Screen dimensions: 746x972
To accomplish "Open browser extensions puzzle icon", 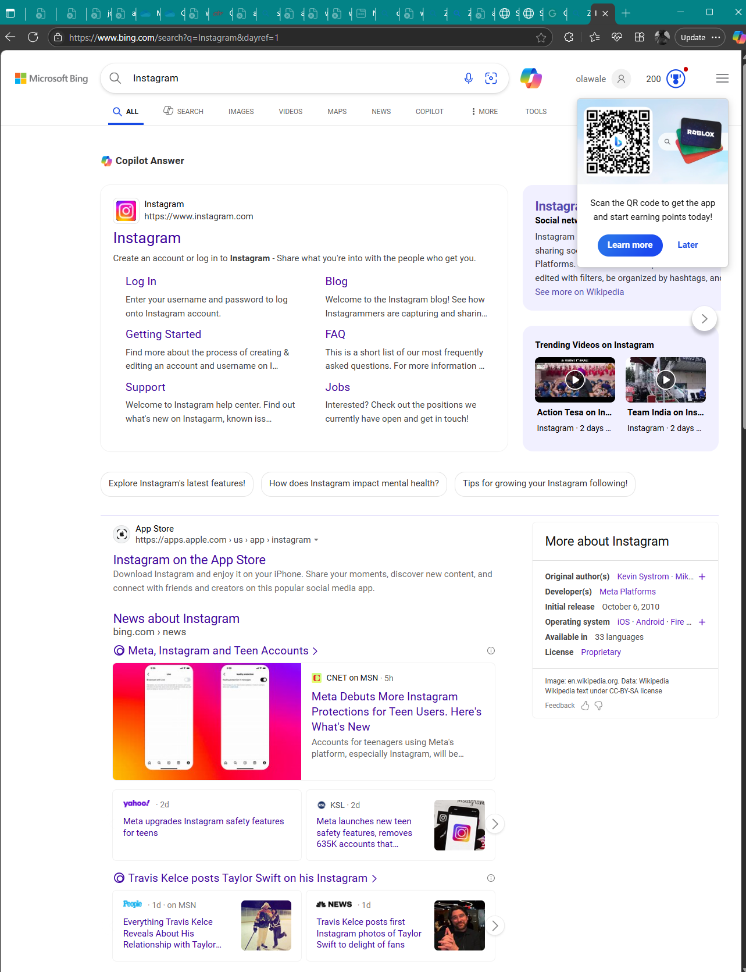I will (569, 37).
